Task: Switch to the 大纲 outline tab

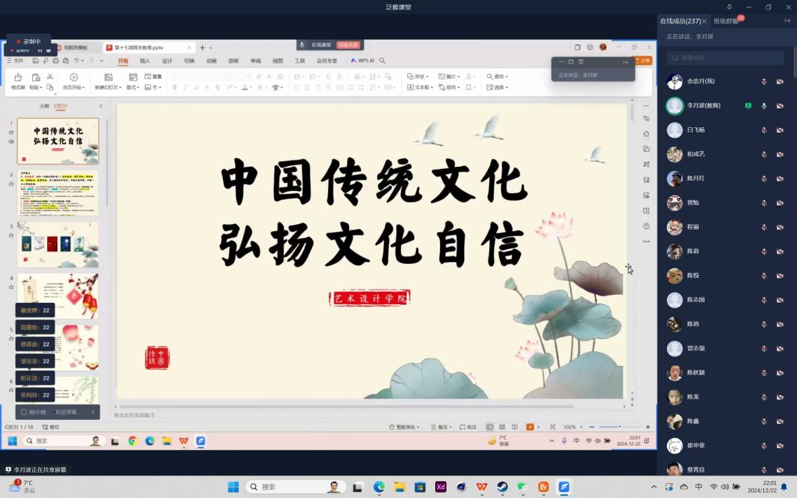Action: tap(44, 106)
